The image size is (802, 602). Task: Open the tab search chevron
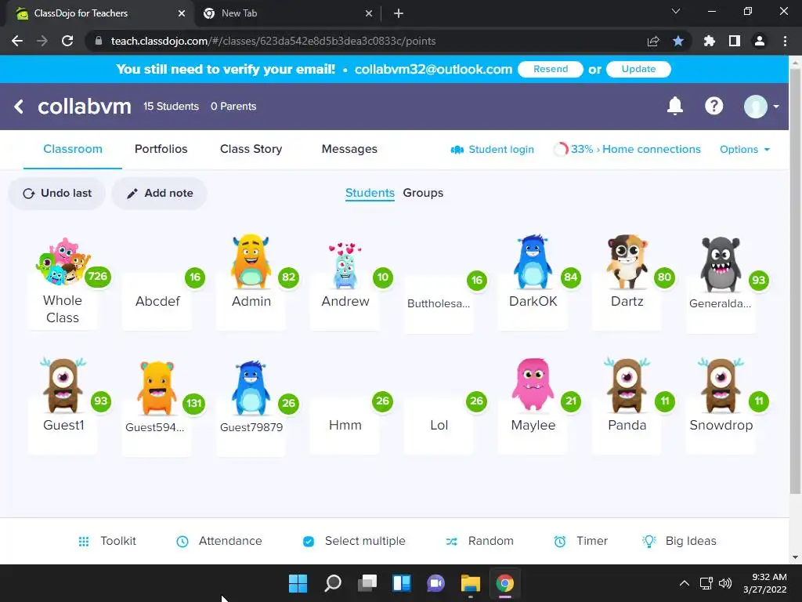[x=676, y=11]
